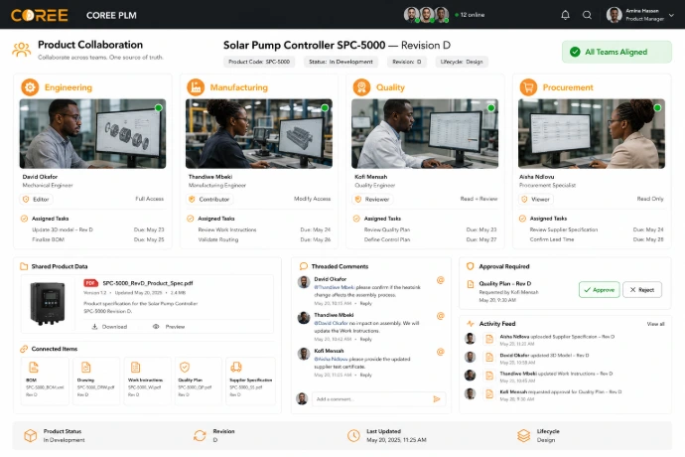Open the pump controller product thumbnail
Viewport: 685px width, 457px height.
48,303
